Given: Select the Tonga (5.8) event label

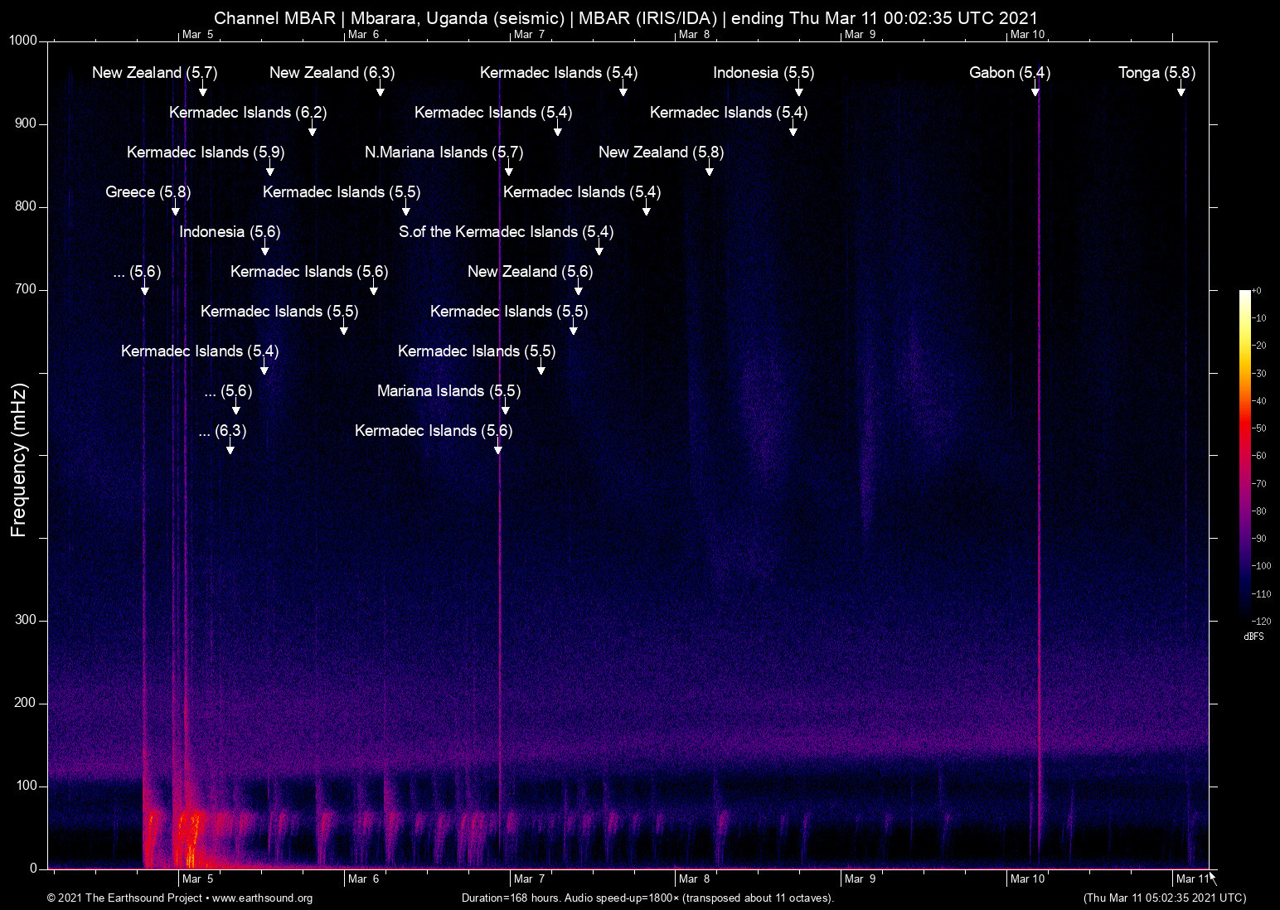Looking at the screenshot, I should (1157, 73).
